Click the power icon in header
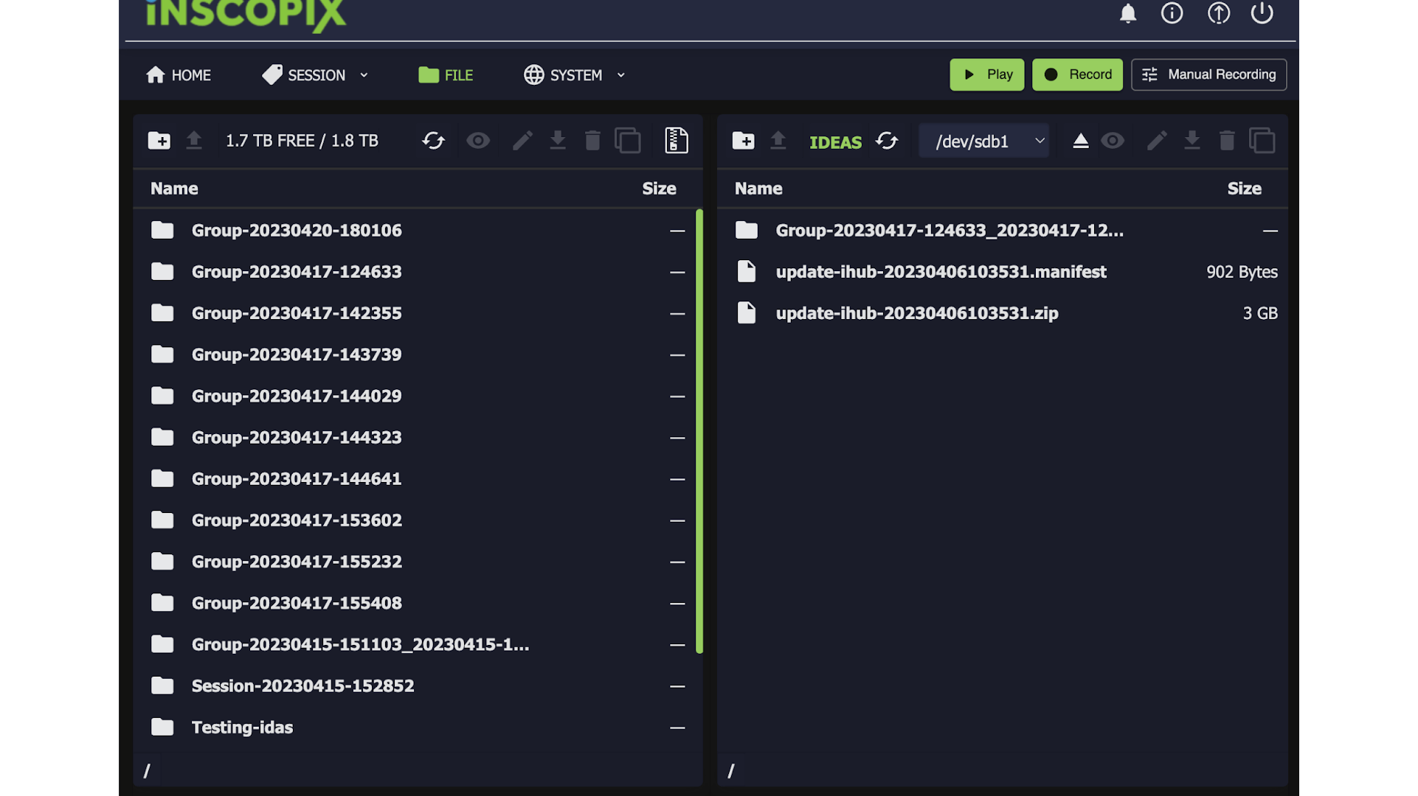The width and height of the screenshot is (1418, 796). tap(1262, 13)
